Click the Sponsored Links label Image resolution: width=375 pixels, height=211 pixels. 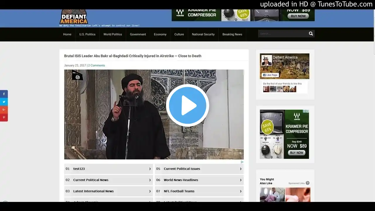pyautogui.click(x=296, y=183)
